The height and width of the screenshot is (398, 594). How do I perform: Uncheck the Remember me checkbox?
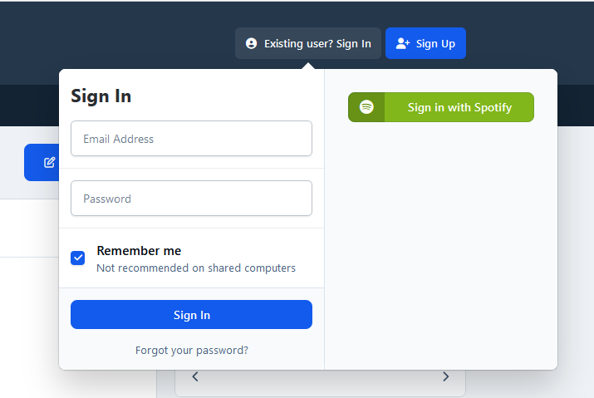(x=78, y=258)
